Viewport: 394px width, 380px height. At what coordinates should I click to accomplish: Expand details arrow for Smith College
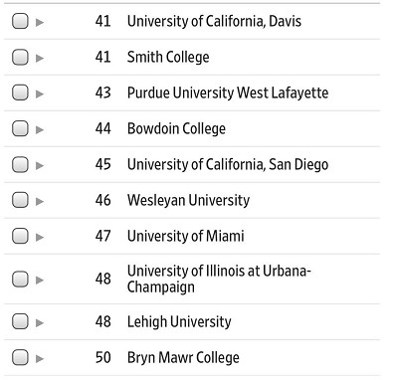[40, 58]
